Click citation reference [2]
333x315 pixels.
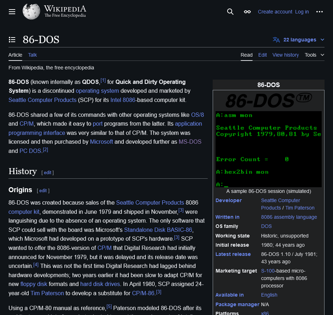[x=45, y=150]
